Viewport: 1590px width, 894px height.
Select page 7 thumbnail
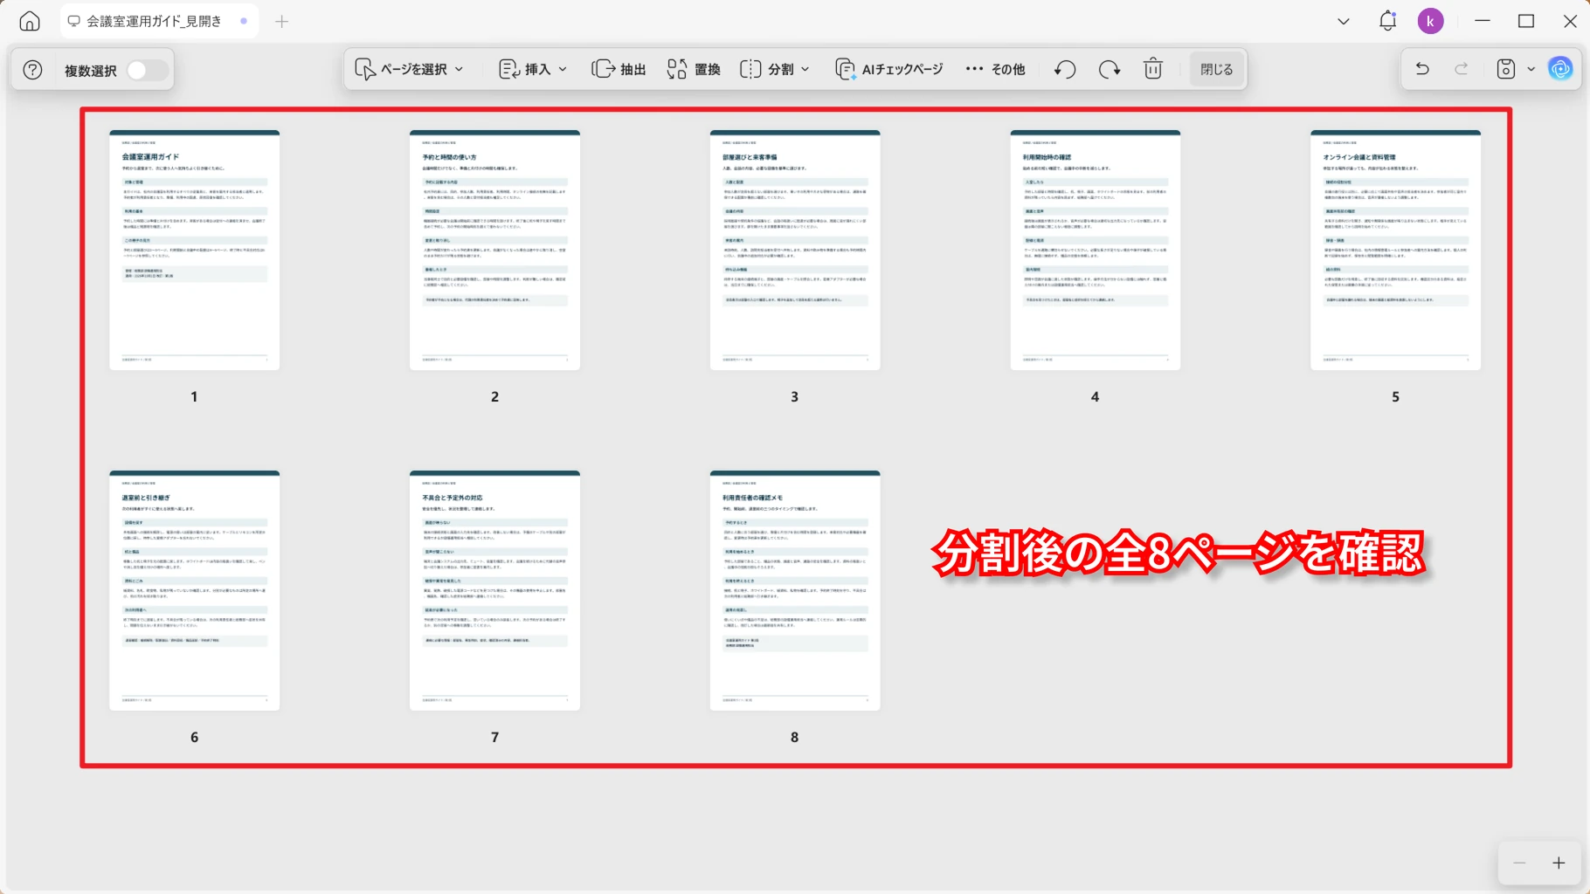[x=494, y=590]
